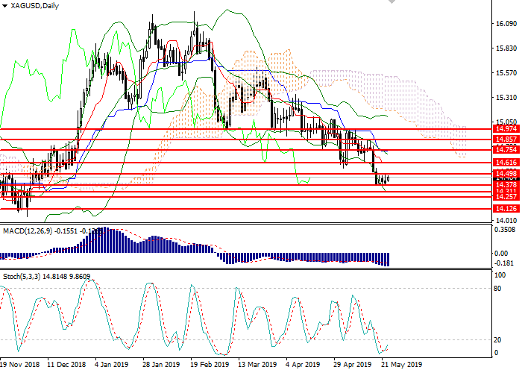Viewport: 522px width, 373px height.
Task: Click the 80 level on Stochastic scale
Action: (499, 288)
